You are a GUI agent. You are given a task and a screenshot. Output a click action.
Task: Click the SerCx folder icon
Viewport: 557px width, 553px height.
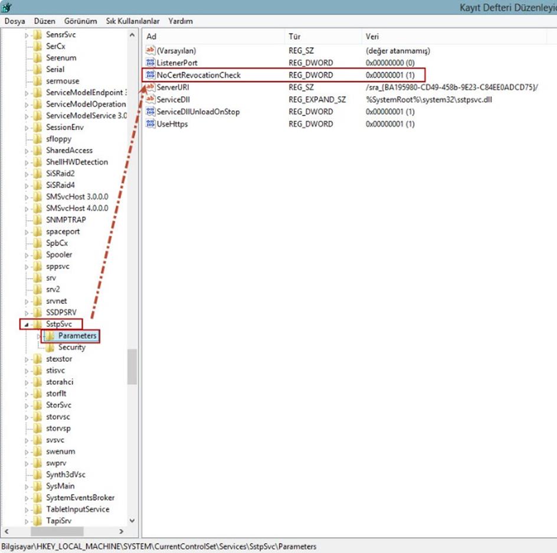[38, 46]
